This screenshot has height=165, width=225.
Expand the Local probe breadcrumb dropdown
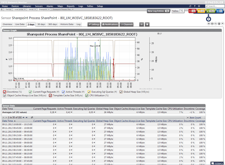point(25,10)
